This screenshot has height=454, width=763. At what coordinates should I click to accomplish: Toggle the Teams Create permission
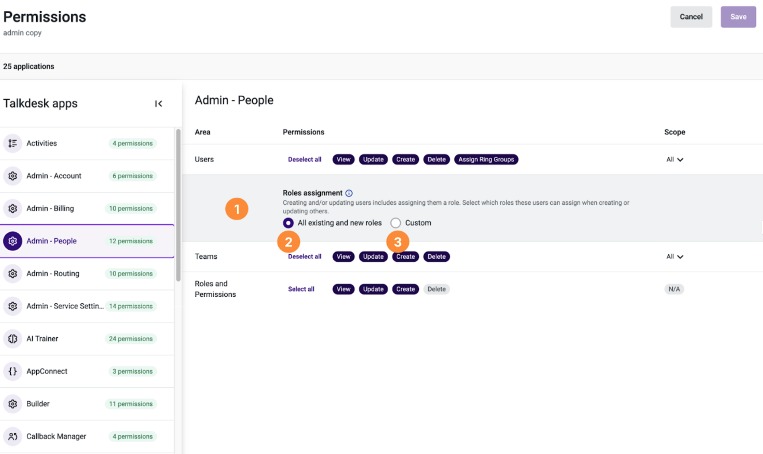point(405,257)
